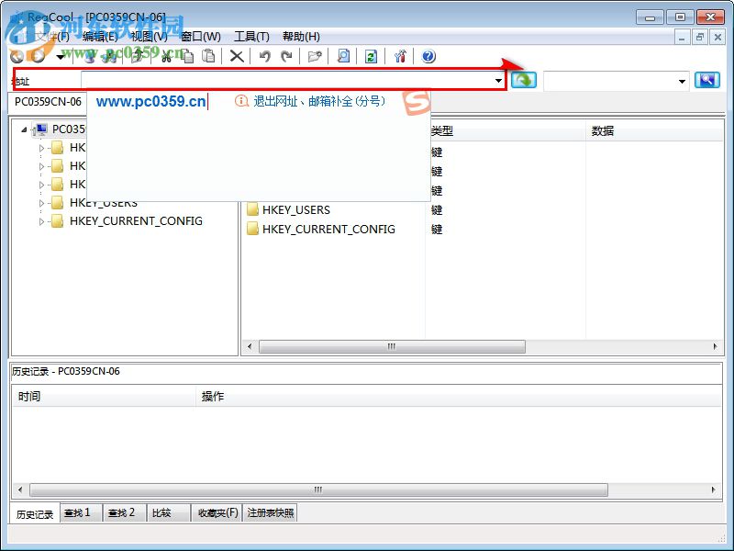Click the Copy icon in the toolbar
Viewport: 734px width, 551px height.
(x=187, y=56)
